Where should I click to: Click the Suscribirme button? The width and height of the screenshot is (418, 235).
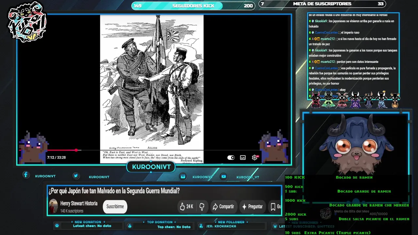click(x=115, y=207)
